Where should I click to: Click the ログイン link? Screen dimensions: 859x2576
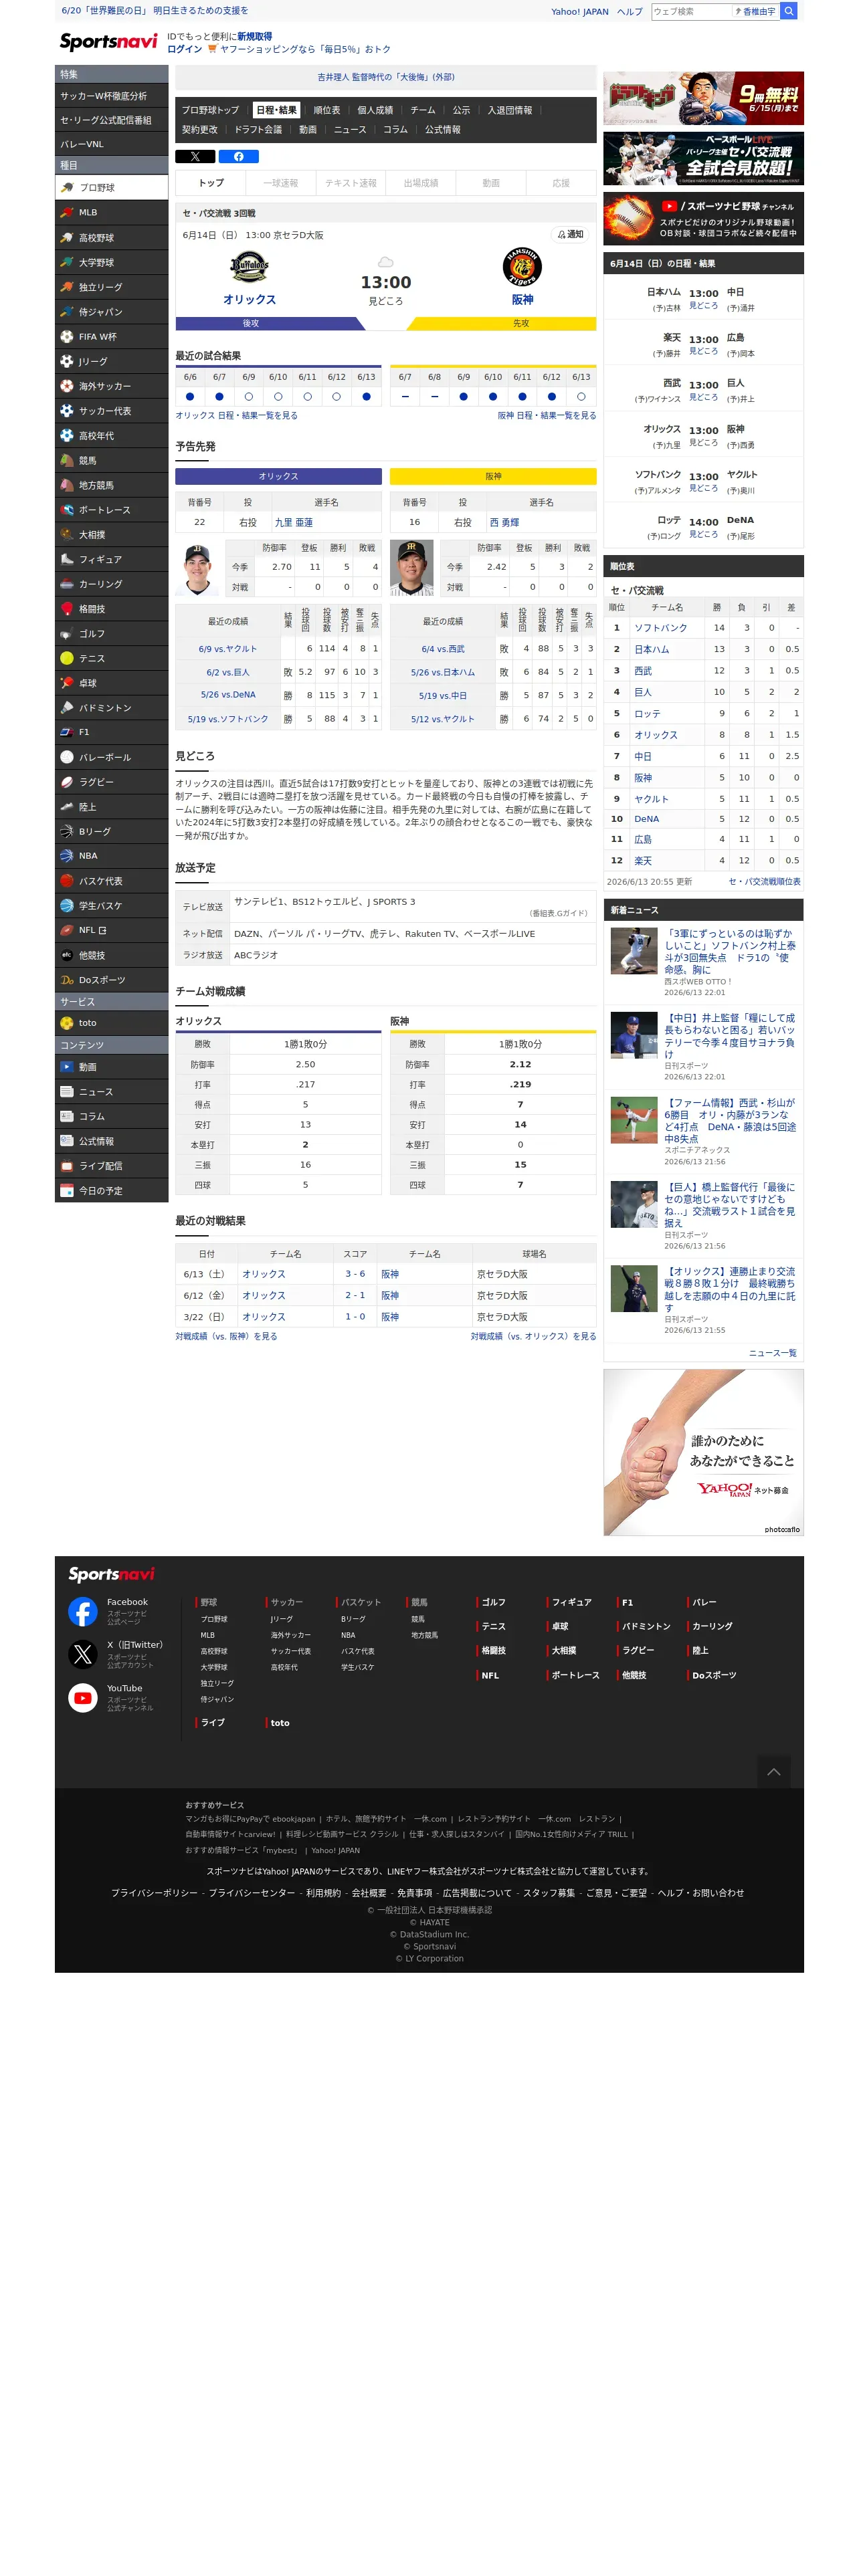tap(184, 49)
